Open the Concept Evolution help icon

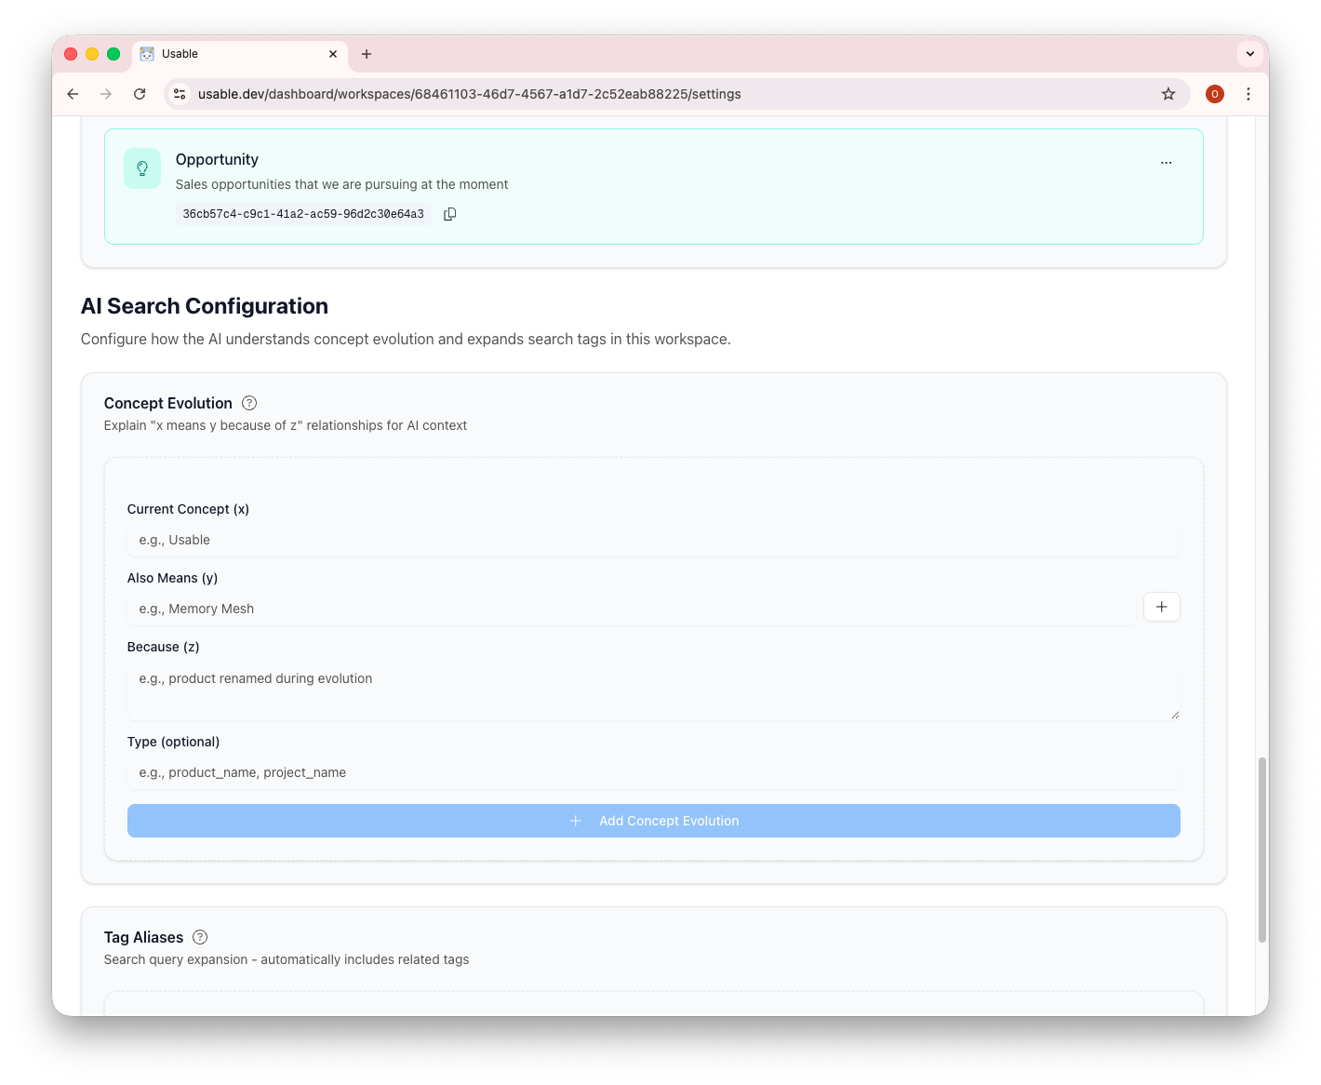pyautogui.click(x=248, y=402)
